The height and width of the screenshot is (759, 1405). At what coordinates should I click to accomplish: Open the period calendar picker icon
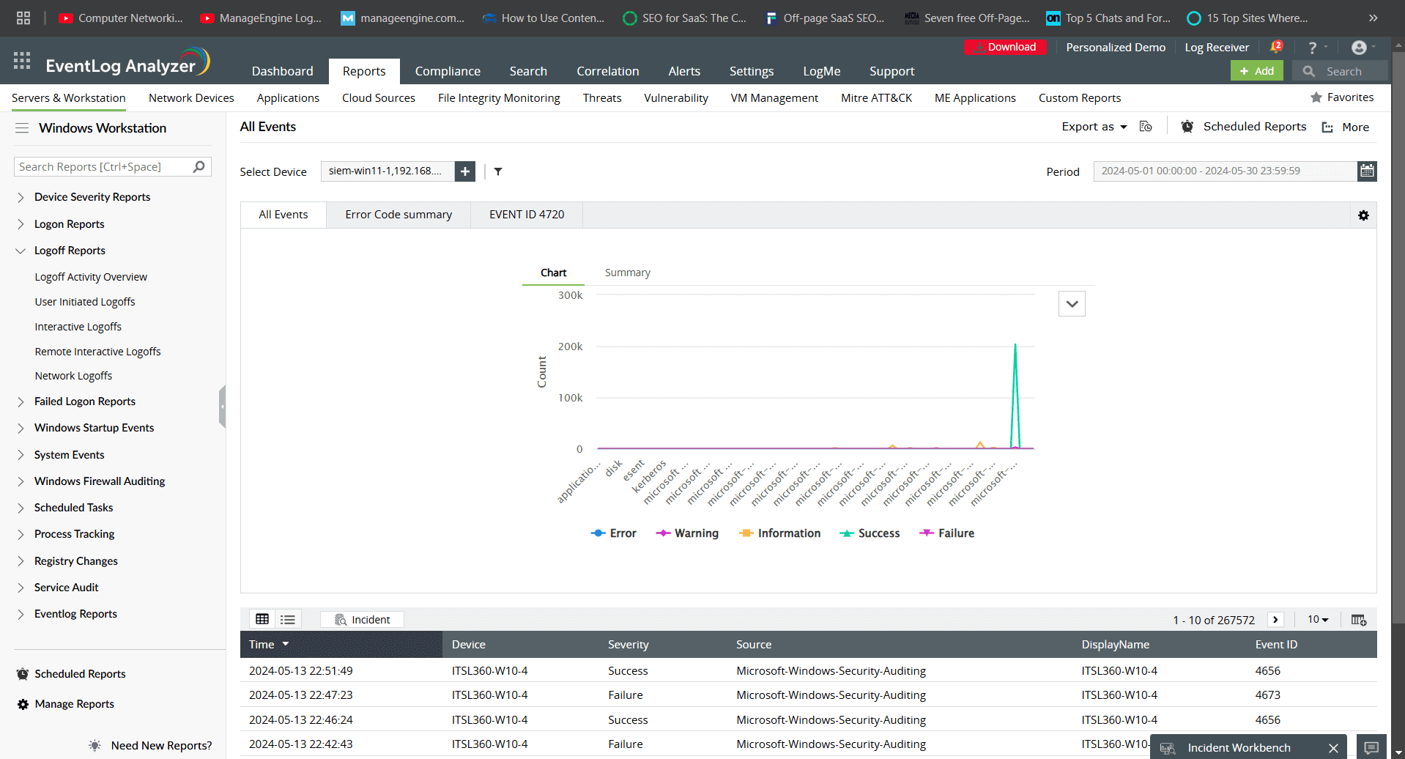[1367, 171]
